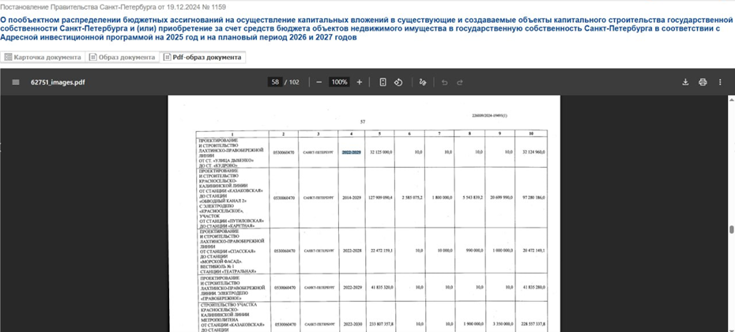This screenshot has width=735, height=332.
Task: Click the zoom out minus button
Action: (319, 82)
